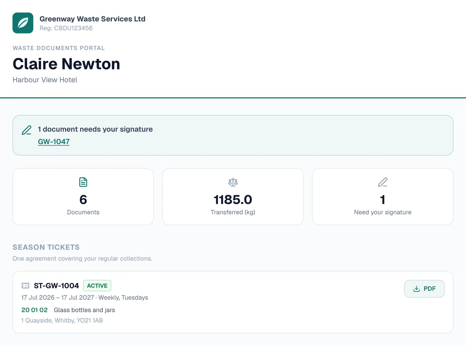The image size is (466, 346).
Task: Click the pen icon in signature banner
Action: [27, 130]
